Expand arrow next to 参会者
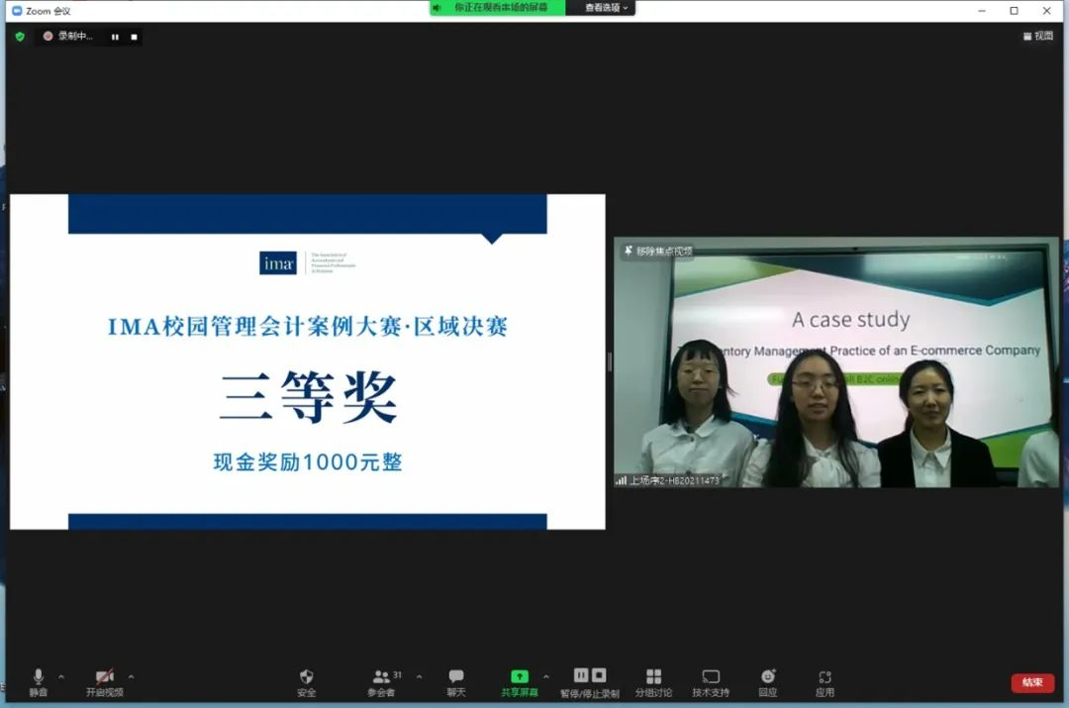 (x=419, y=677)
